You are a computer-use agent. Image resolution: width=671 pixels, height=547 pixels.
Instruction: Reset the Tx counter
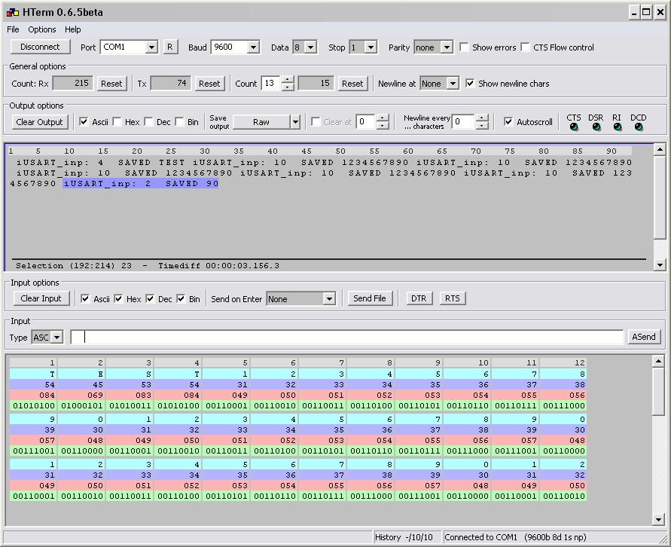click(209, 84)
